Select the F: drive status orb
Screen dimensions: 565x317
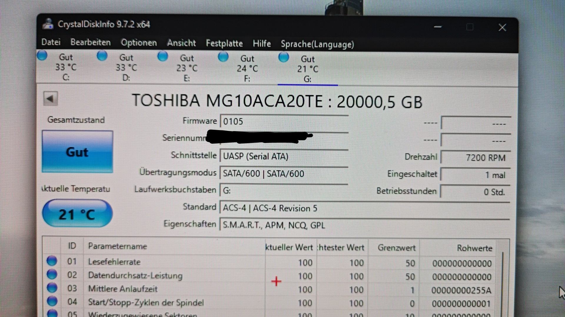(x=223, y=56)
